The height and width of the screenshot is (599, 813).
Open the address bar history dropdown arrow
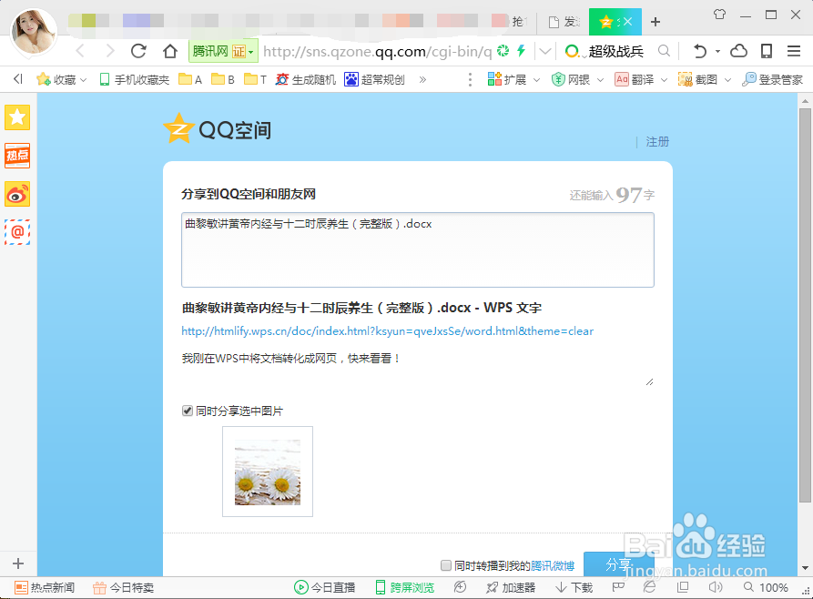pos(545,51)
